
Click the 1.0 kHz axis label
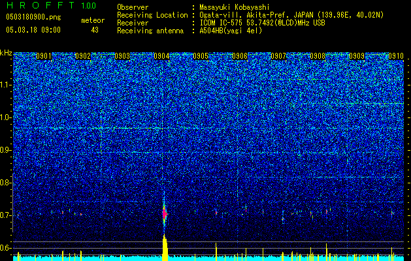(6, 117)
